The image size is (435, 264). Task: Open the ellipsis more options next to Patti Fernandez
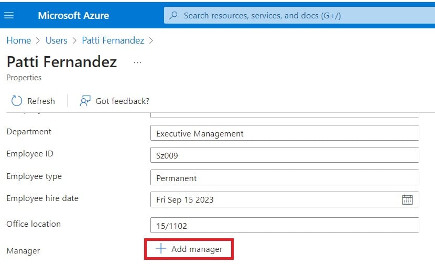[138, 63]
